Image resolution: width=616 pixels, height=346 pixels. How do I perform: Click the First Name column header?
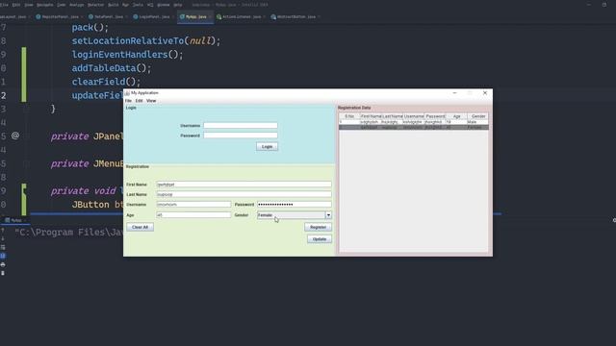371,116
